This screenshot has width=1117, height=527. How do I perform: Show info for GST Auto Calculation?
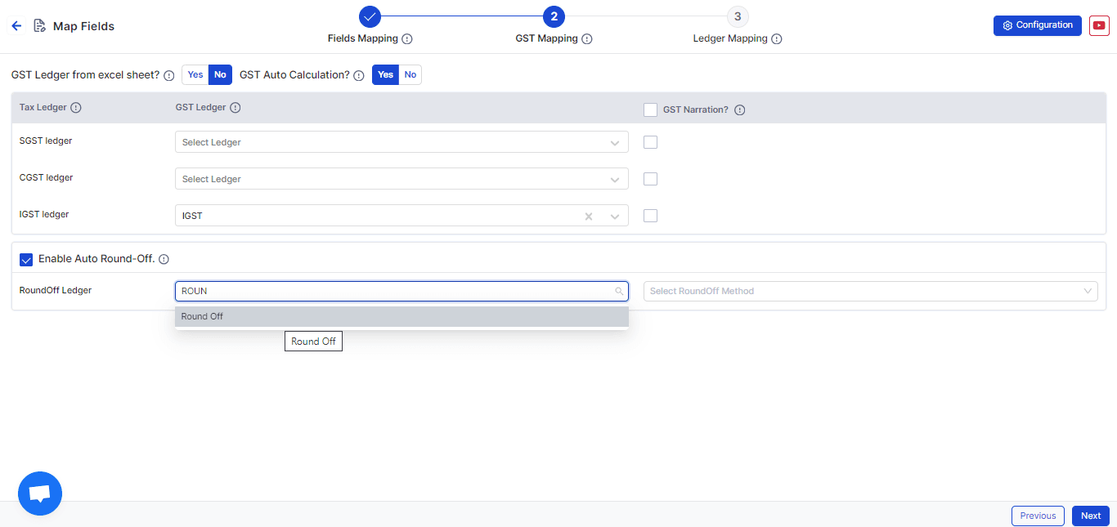point(359,75)
